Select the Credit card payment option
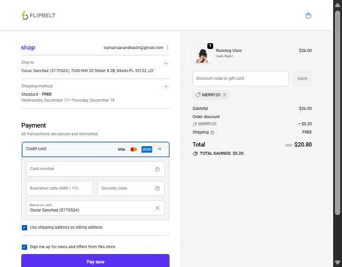The height and width of the screenshot is (267, 342). pos(96,149)
